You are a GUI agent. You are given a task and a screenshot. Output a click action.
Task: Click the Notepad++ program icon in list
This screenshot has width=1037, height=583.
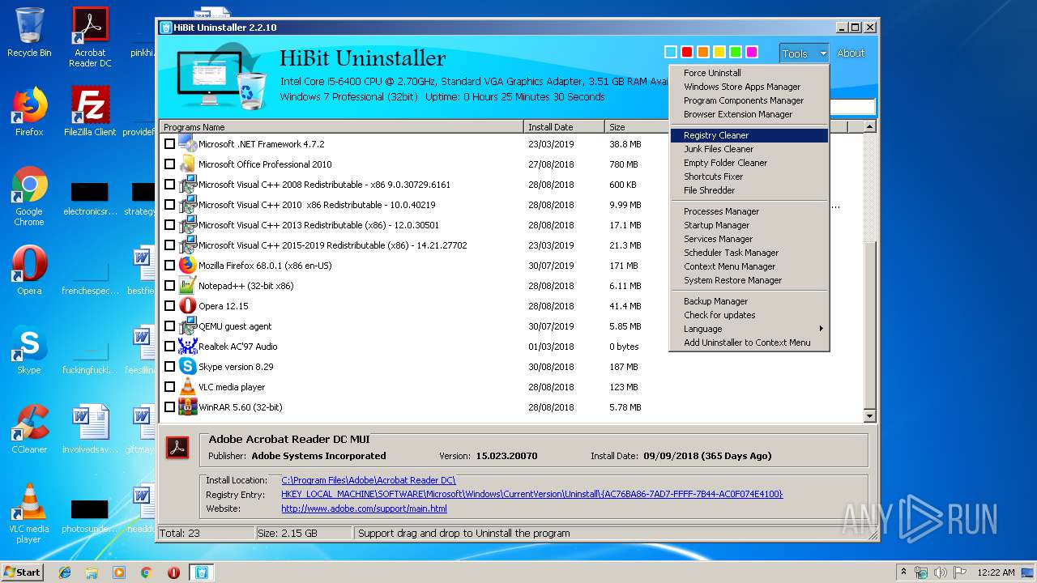(x=188, y=285)
